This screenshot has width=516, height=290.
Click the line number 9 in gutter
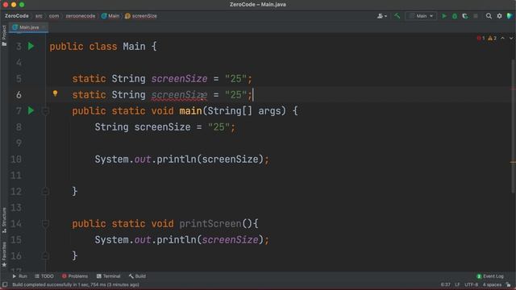click(19, 143)
